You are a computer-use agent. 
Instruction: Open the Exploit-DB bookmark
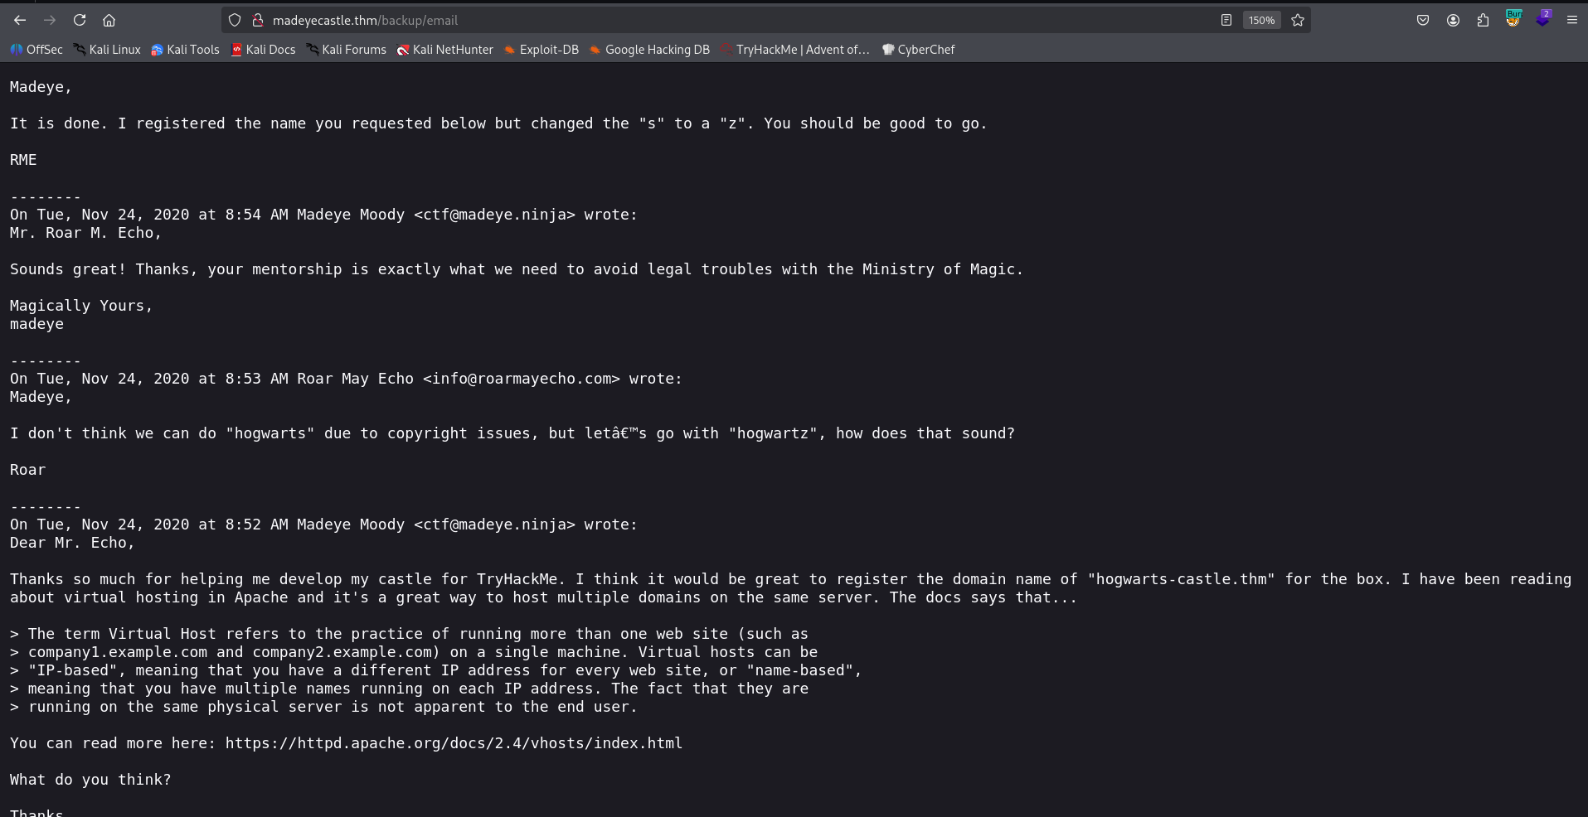[541, 50]
